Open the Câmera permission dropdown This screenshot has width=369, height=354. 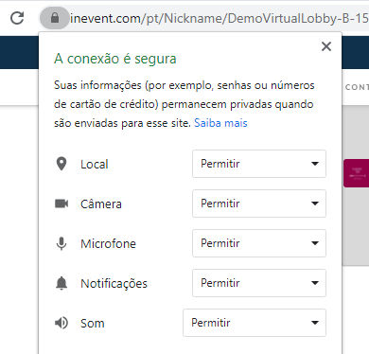(x=259, y=204)
